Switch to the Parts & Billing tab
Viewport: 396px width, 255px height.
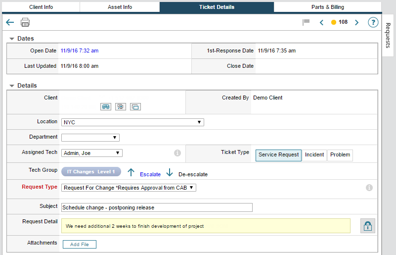pos(327,7)
